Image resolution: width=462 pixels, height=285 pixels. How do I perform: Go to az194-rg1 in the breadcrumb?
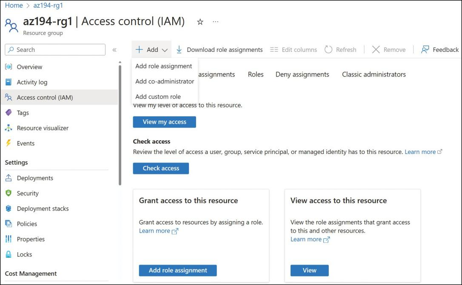pyautogui.click(x=48, y=5)
